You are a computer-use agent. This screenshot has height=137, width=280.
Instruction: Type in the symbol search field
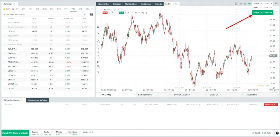(43, 15)
